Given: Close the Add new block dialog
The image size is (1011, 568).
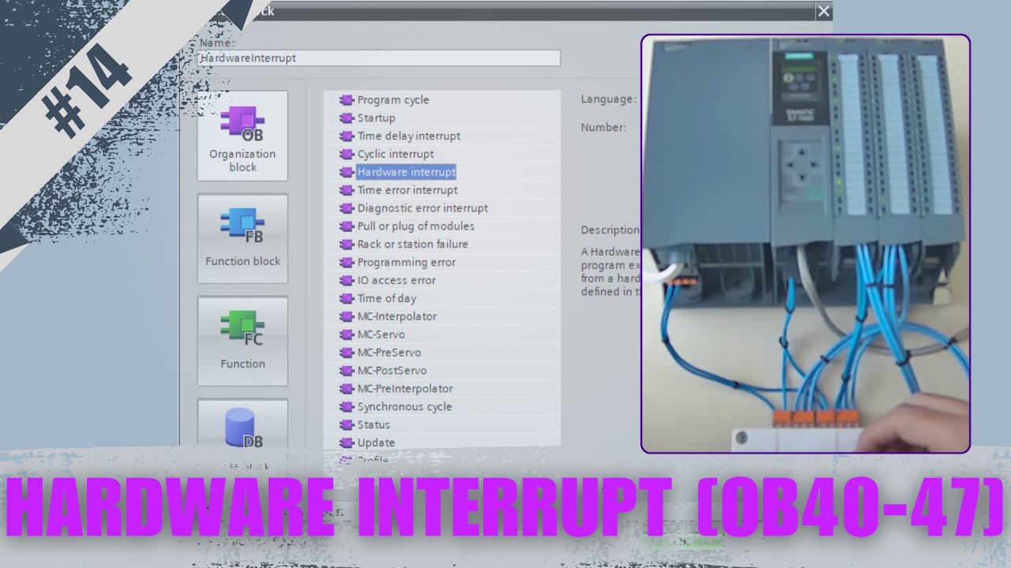Looking at the screenshot, I should click(824, 11).
